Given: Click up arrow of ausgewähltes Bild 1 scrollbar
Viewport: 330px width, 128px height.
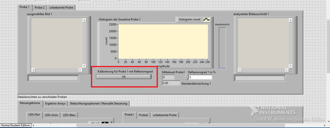Looking at the screenshot, I should [84, 20].
